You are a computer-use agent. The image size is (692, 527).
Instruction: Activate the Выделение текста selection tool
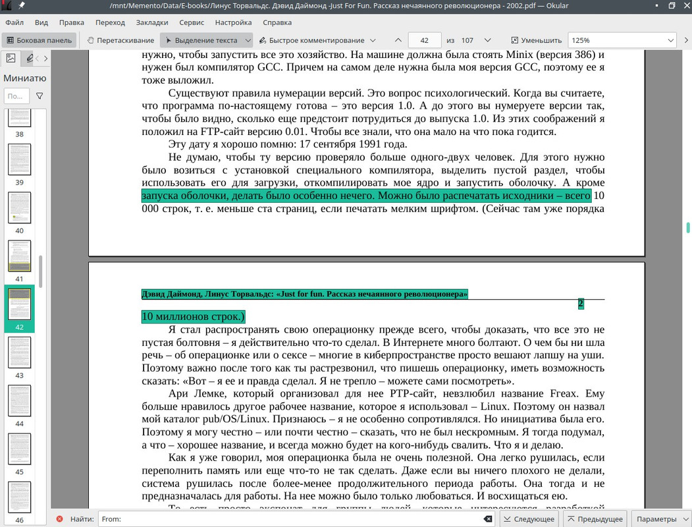click(x=201, y=40)
